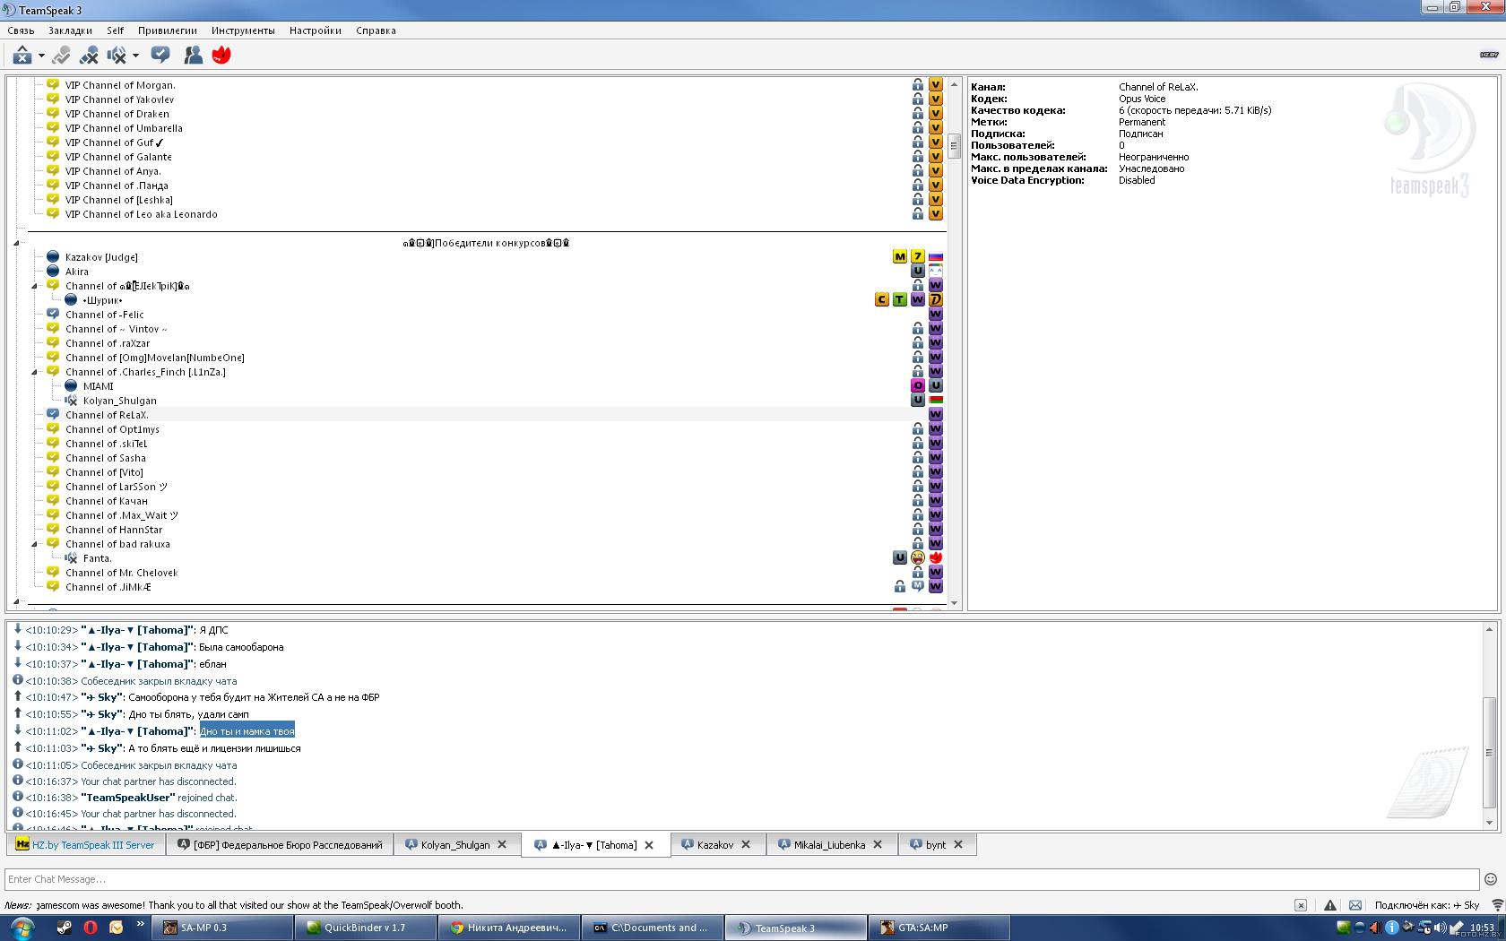Screen dimensions: 1506x941
Task: Click the flag icon on Kazakov row
Action: click(936, 257)
